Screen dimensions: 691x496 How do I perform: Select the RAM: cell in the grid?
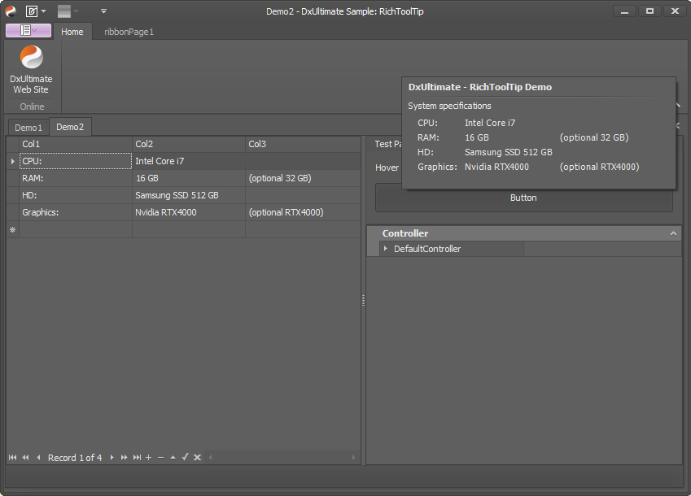tap(76, 178)
